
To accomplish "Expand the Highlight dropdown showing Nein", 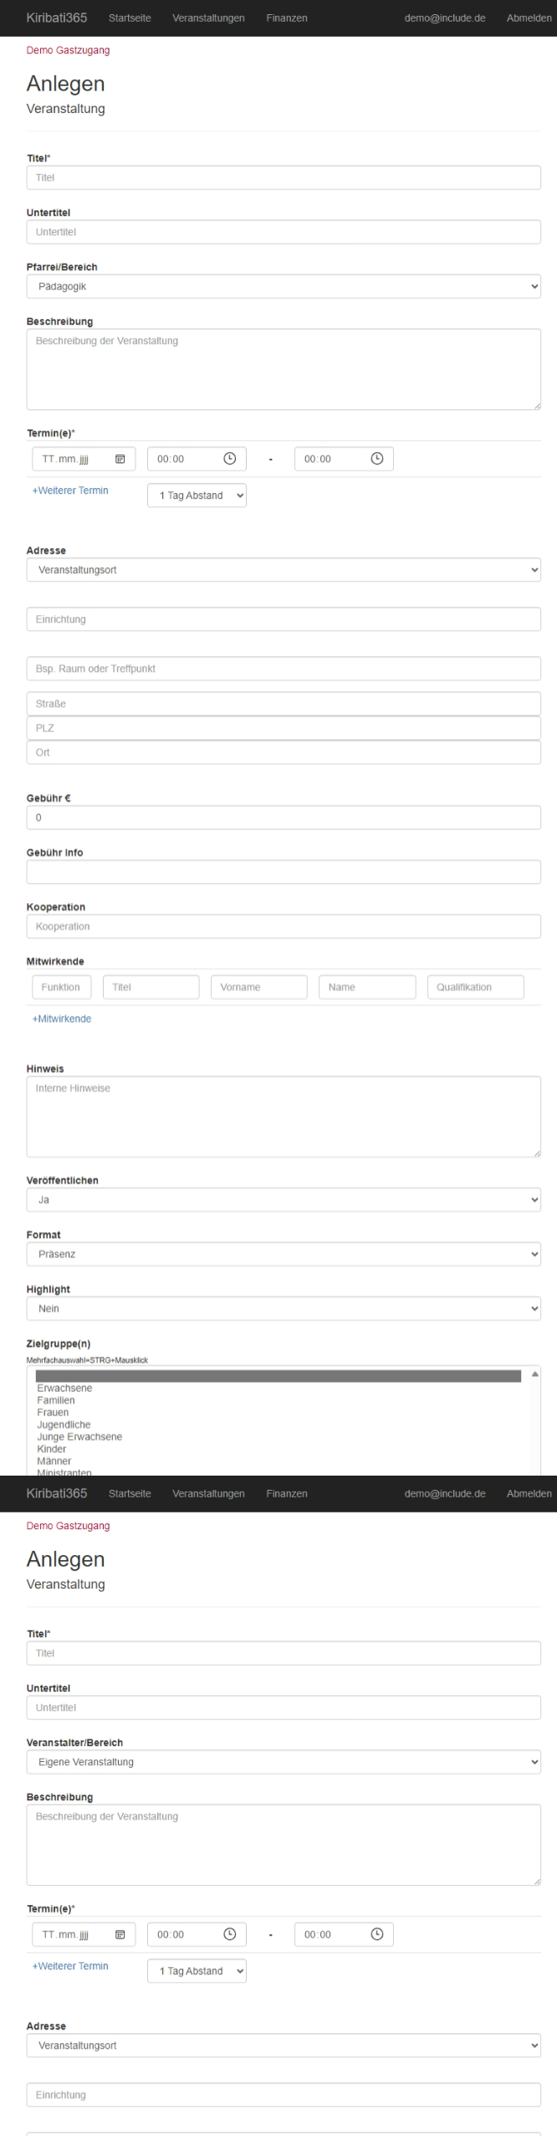I will 284,1308.
